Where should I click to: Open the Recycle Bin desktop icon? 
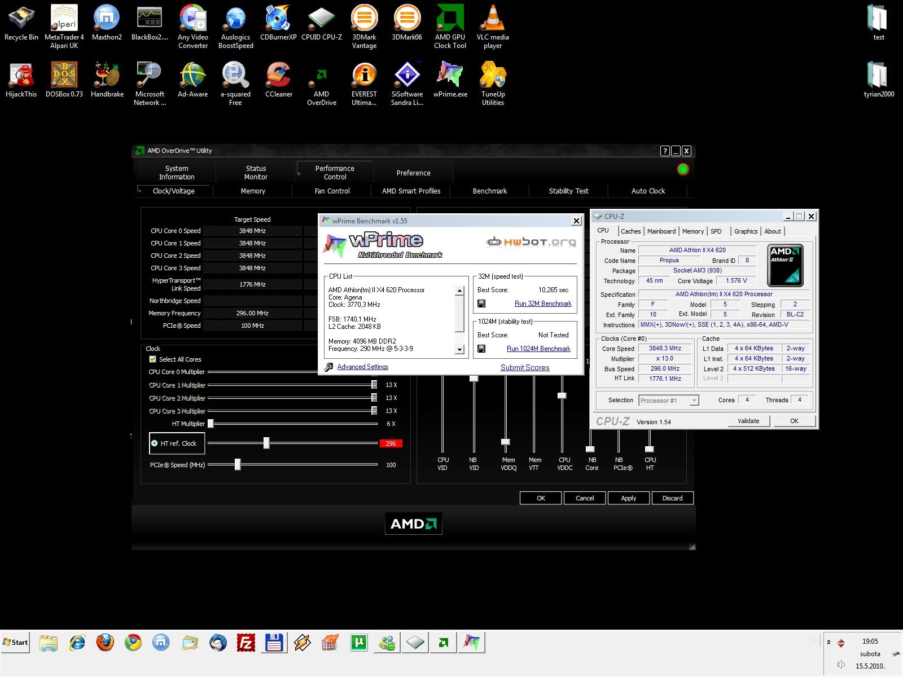point(21,23)
